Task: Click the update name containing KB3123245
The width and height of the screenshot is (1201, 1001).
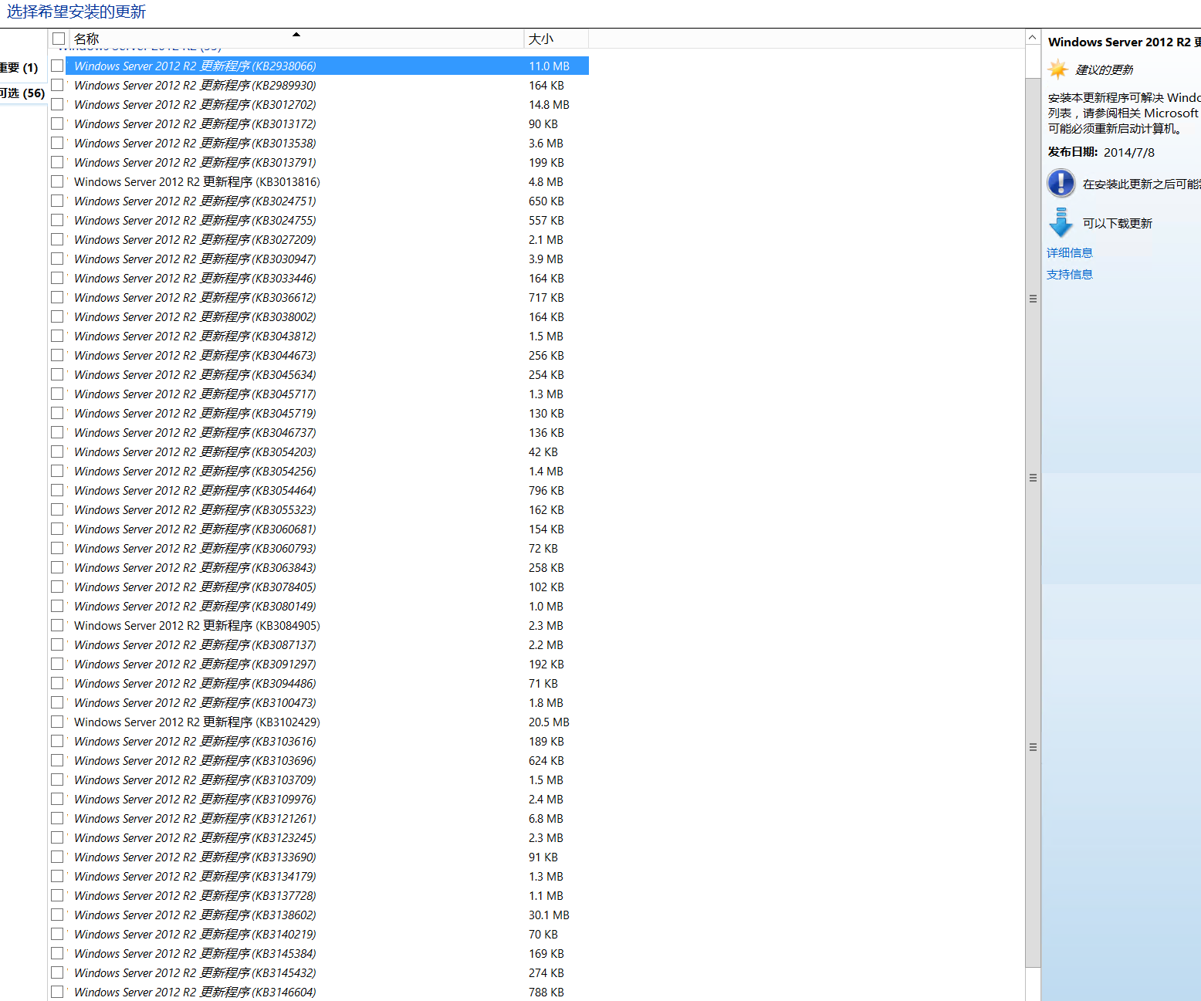Action: coord(195,837)
